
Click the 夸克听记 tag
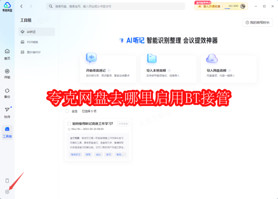pos(76,155)
